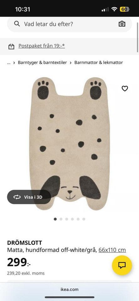Tap the page scrollbar on right edge
Screen dimensions: 139x301
pos(137,38)
